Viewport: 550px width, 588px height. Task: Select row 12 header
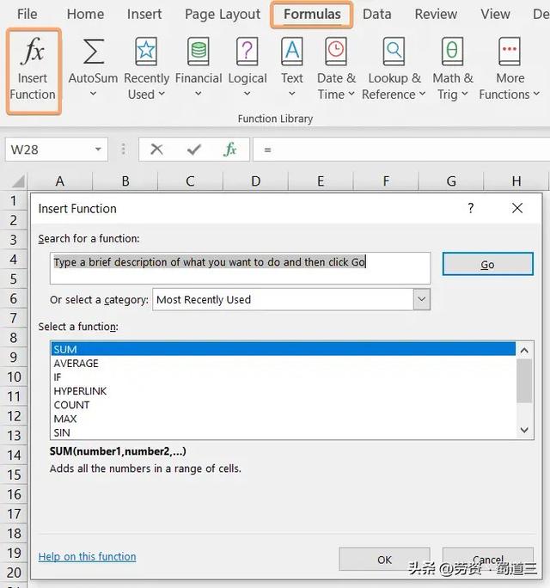coord(14,415)
